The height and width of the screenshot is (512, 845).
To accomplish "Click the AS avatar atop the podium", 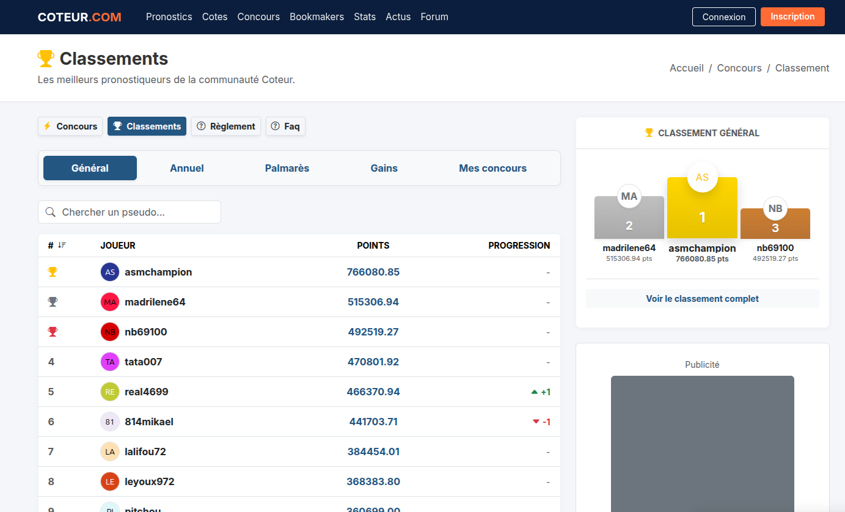I will 702,177.
